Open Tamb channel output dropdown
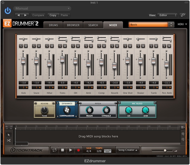 point(154,87)
